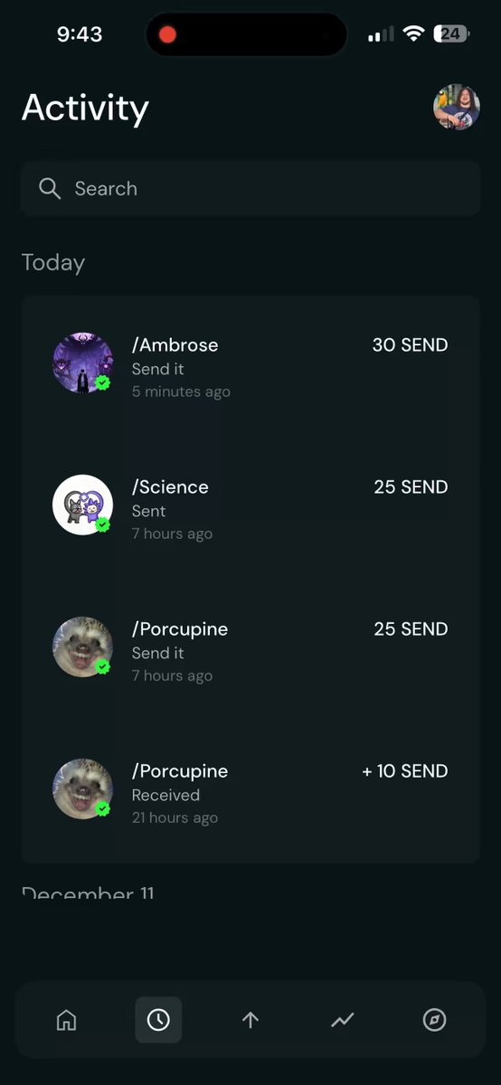The width and height of the screenshot is (501, 1085).
Task: Open the trending chart icon
Action: (x=342, y=1020)
